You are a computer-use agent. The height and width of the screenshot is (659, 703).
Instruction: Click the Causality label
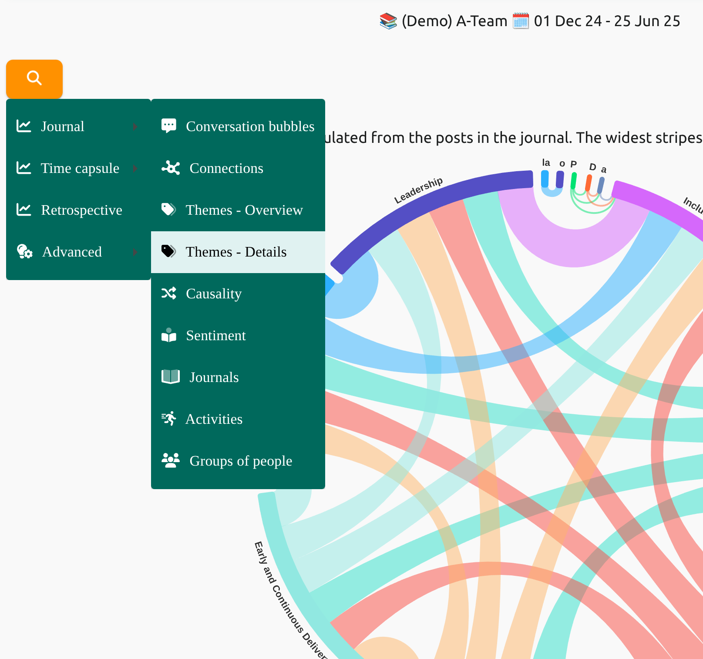(214, 294)
